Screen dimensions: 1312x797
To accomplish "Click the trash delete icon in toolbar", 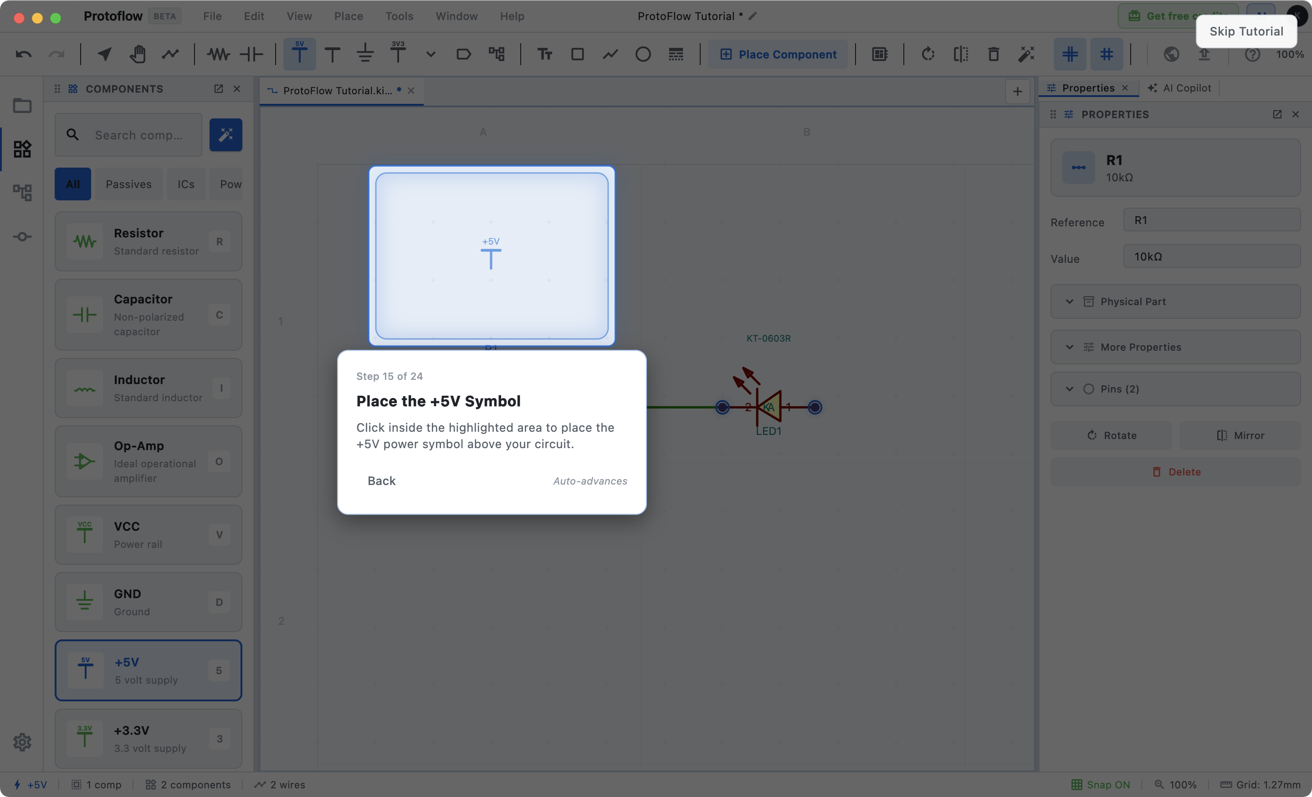I will (994, 54).
